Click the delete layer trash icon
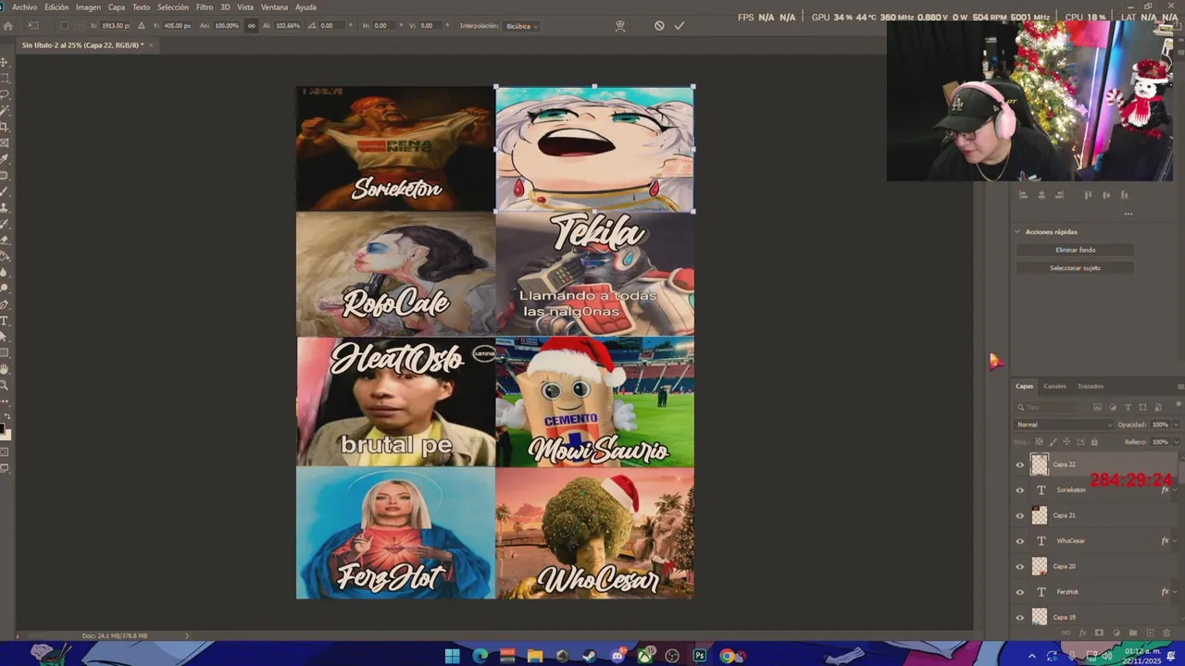 point(1166,633)
